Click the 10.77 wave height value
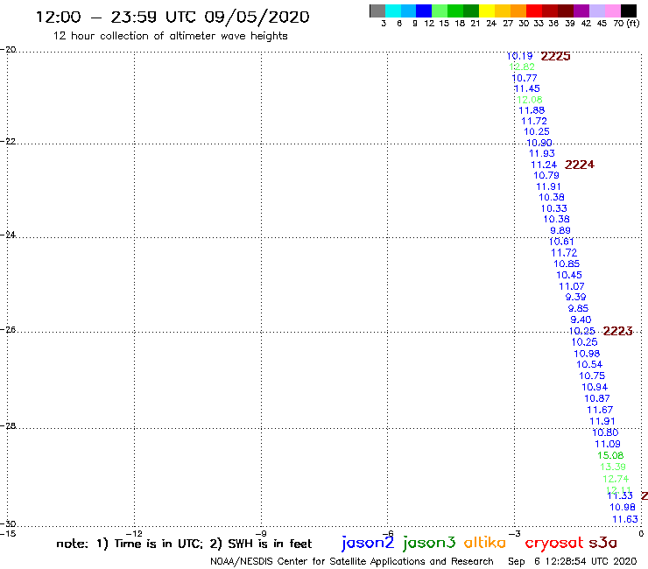This screenshot has width=648, height=569. (525, 78)
